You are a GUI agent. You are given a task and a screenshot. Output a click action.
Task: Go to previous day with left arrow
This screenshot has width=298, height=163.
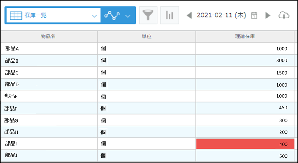[x=189, y=15]
